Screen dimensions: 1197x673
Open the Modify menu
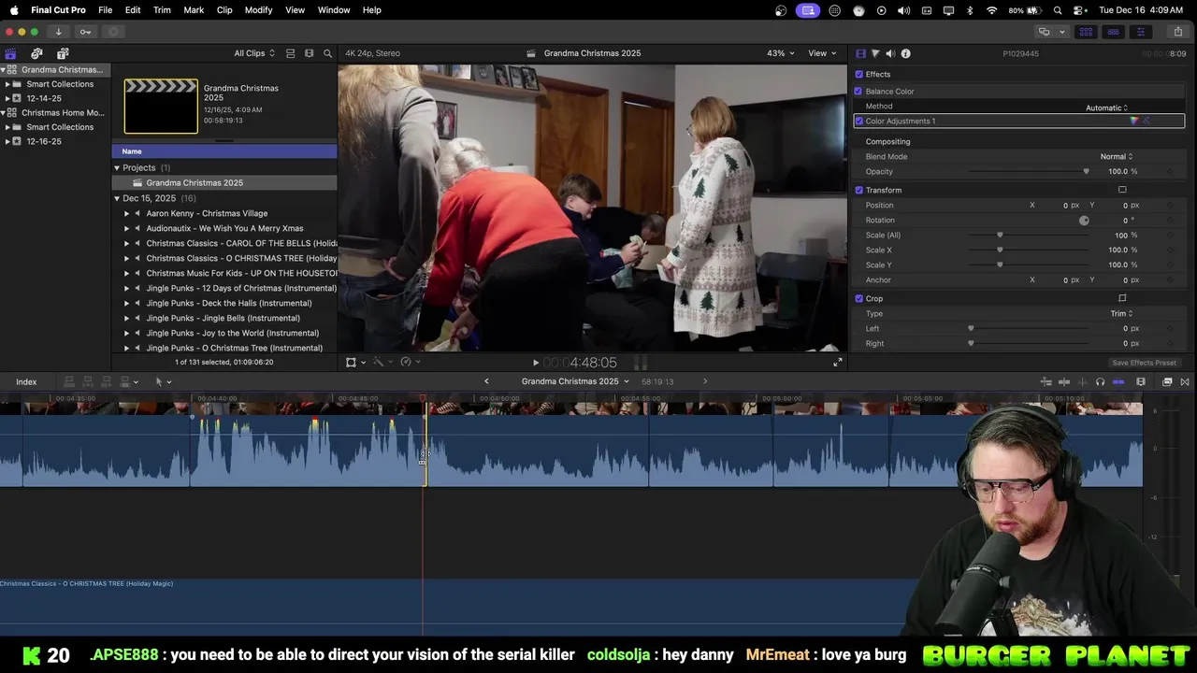coord(259,10)
